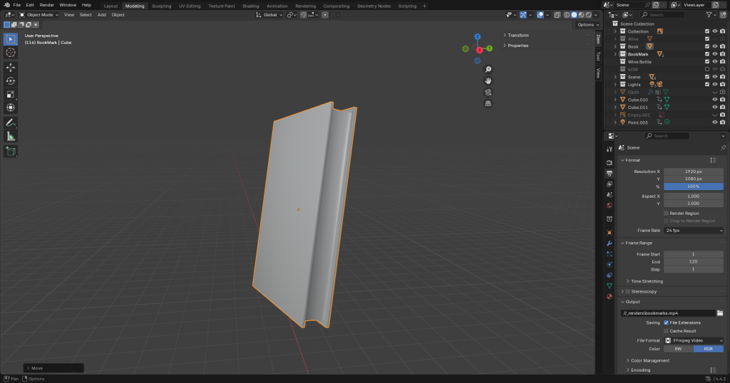Expand the Lights collection in outliner
Image resolution: width=730 pixels, height=383 pixels.
(615, 85)
